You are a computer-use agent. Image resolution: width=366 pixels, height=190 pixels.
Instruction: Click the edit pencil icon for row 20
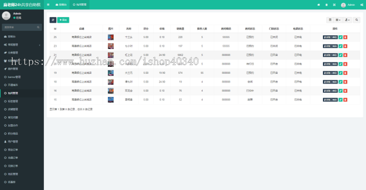pyautogui.click(x=340, y=64)
